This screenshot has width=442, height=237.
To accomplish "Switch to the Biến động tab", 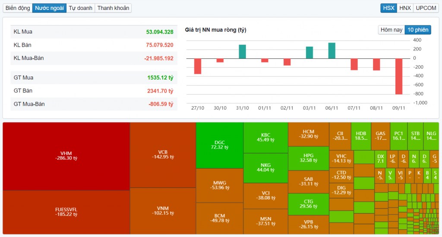I will tap(17, 8).
